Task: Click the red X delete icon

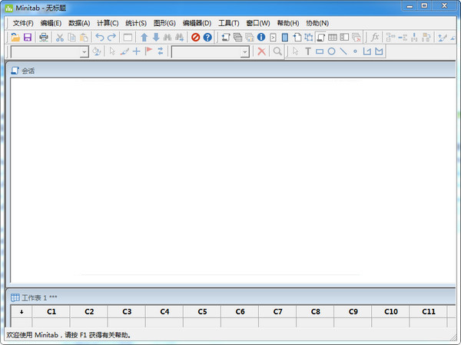Action: coord(261,51)
